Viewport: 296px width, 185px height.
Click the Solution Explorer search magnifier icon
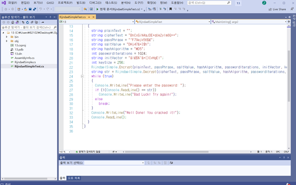[x=55, y=27]
